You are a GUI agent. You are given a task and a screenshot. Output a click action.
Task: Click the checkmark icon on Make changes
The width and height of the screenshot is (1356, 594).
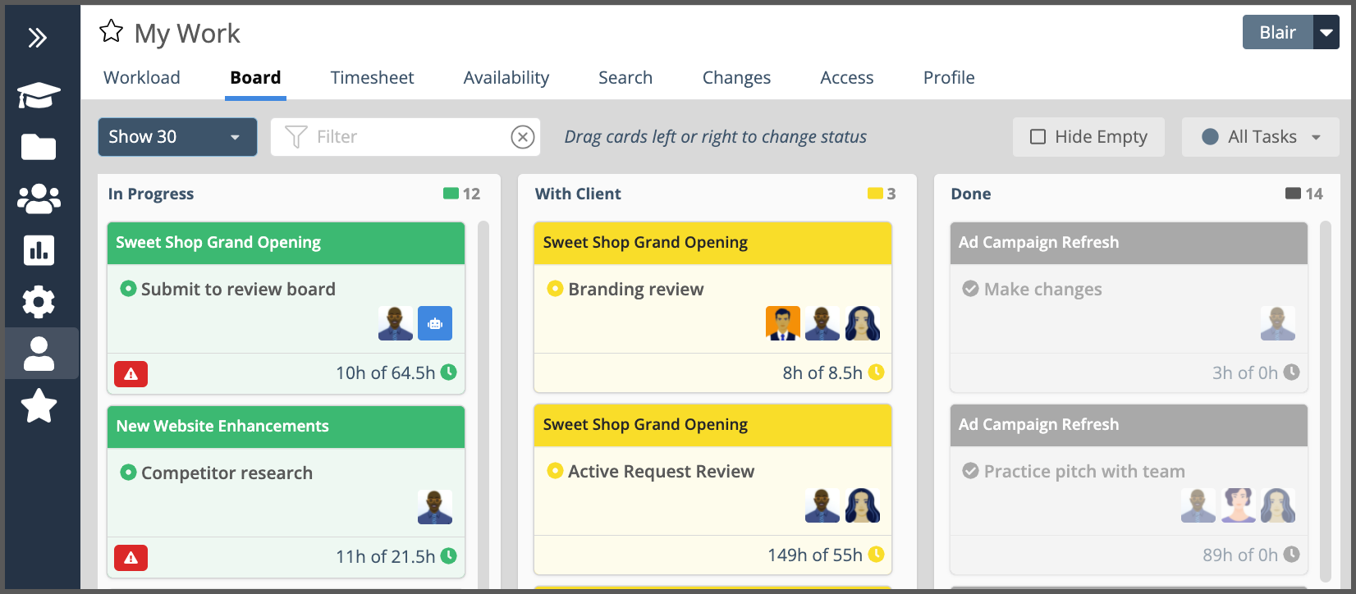970,289
